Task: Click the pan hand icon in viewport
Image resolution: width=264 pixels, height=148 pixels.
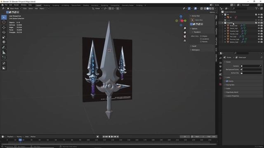Action: (x=185, y=32)
